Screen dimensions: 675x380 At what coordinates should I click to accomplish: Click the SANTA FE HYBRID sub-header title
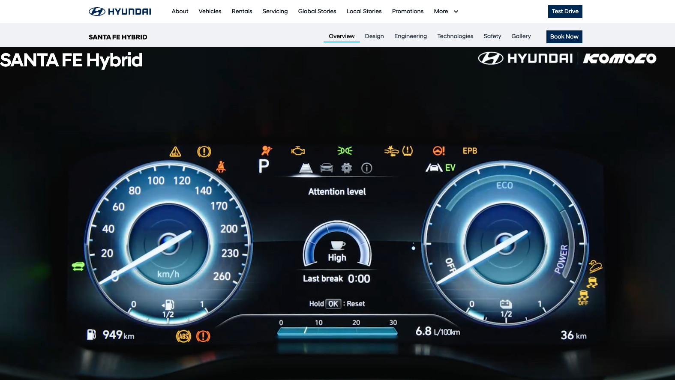(x=118, y=37)
